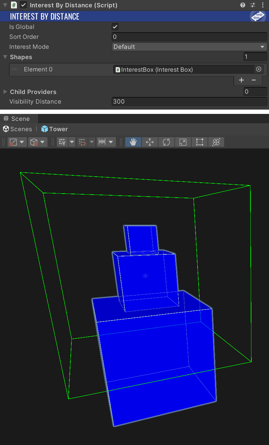
Task: Click the Visibility Distance field
Action: coord(189,102)
